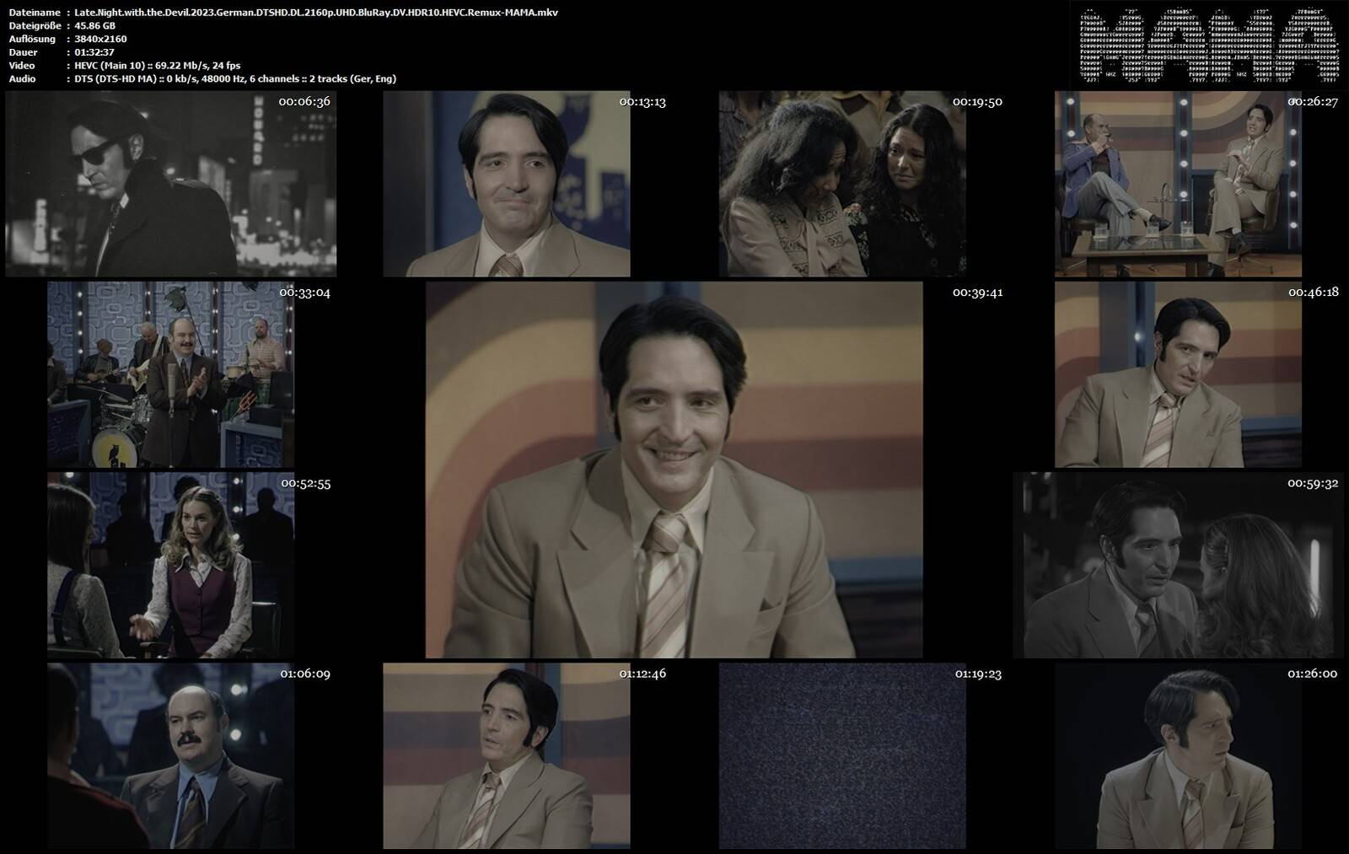The width and height of the screenshot is (1349, 854).
Task: Select the band thumbnail at 00:33:04
Action: (x=170, y=374)
